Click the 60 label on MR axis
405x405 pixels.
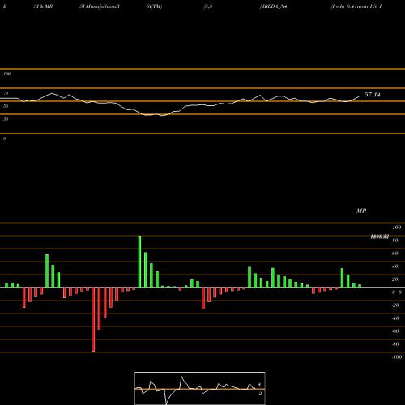point(395,254)
